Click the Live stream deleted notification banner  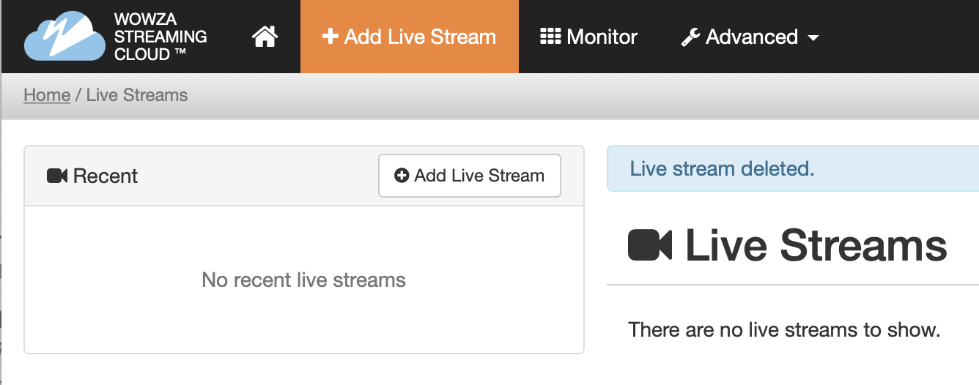click(x=793, y=168)
